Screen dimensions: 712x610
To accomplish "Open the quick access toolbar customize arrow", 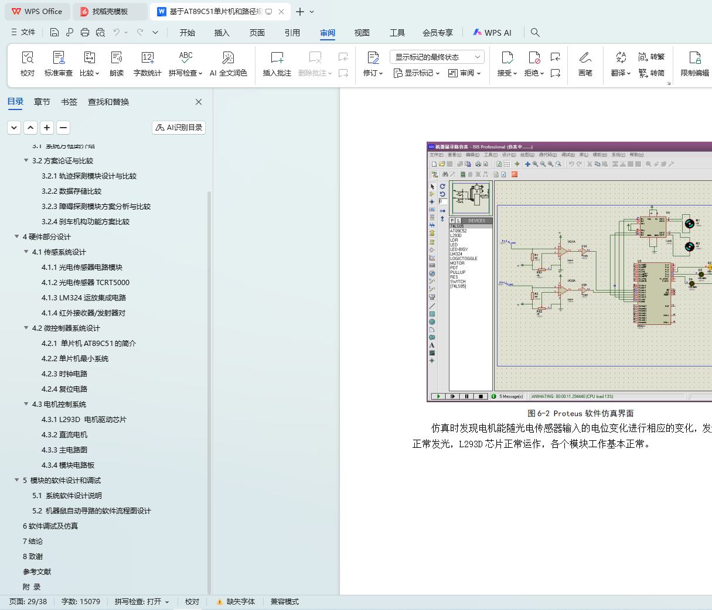I will point(155,32).
